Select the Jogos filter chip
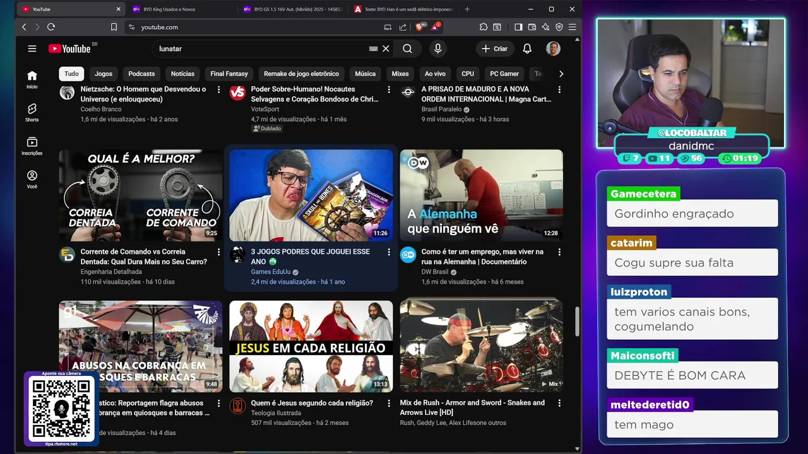808x454 pixels. click(x=104, y=74)
